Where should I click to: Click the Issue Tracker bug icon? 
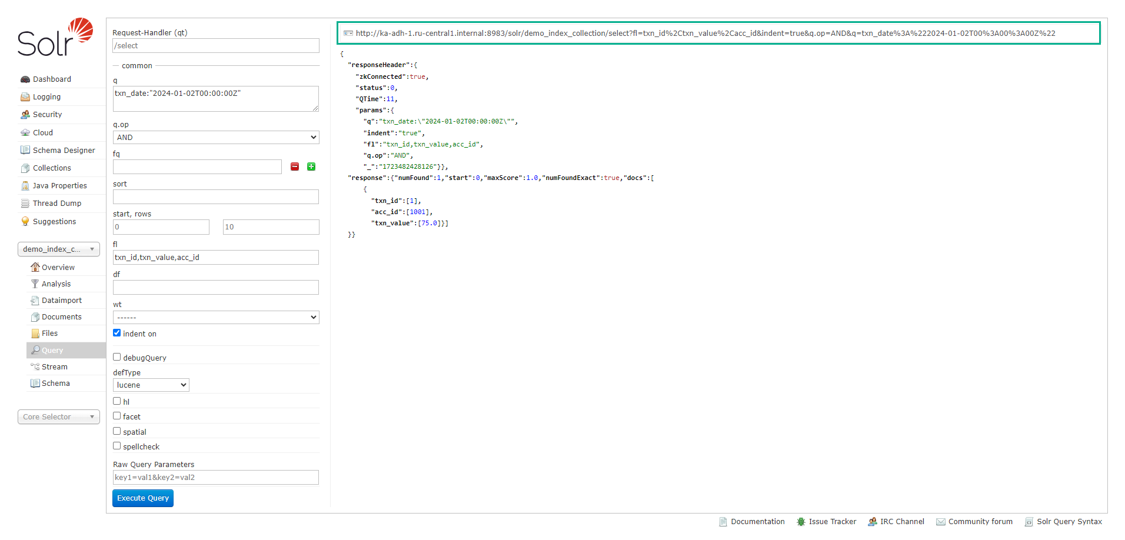point(801,522)
